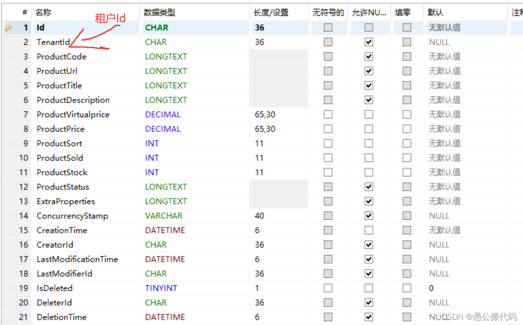Select the ProductStatus column name
Viewport: 523px width, 325px height.
[x=63, y=187]
